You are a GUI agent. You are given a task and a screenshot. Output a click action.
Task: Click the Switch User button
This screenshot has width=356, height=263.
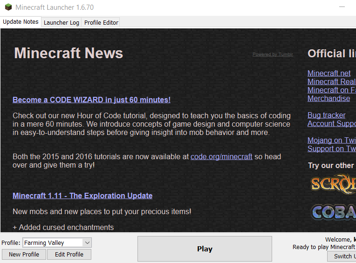342,256
